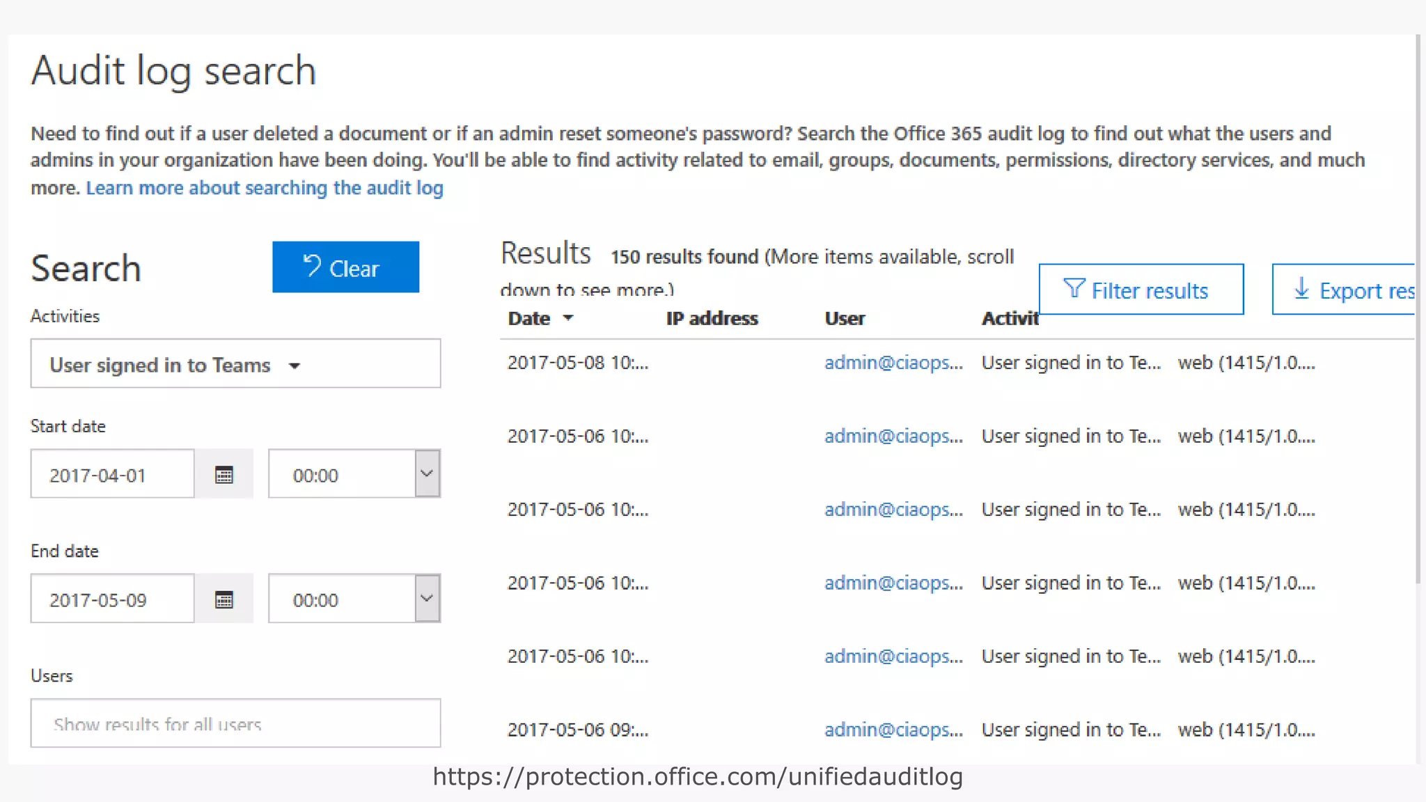Click the '150 results found' text
This screenshot has width=1426, height=802.
[684, 257]
